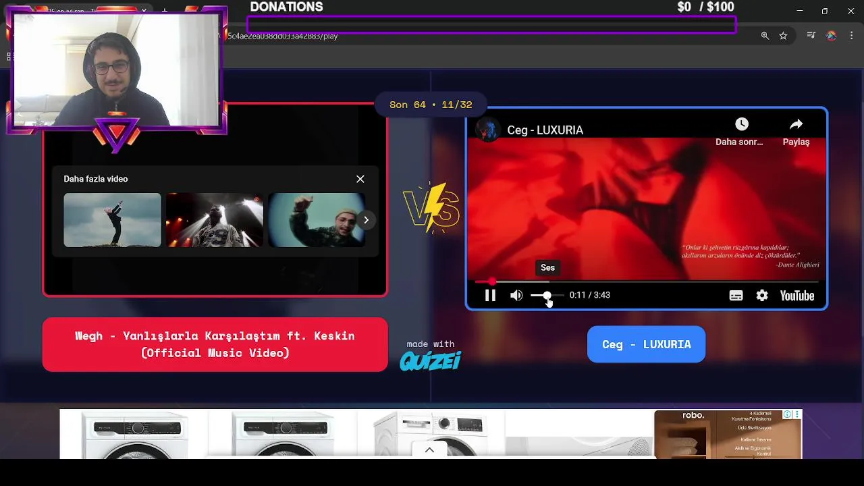Minimize the browser window
The width and height of the screenshot is (864, 486).
point(799,11)
